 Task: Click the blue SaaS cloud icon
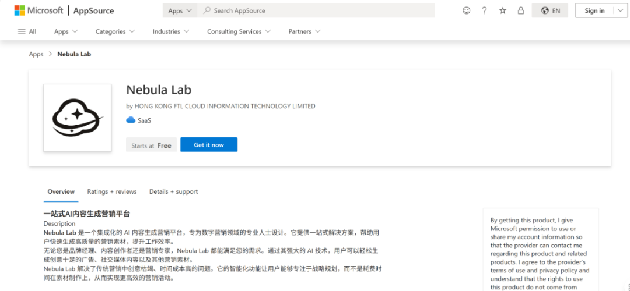tap(131, 120)
